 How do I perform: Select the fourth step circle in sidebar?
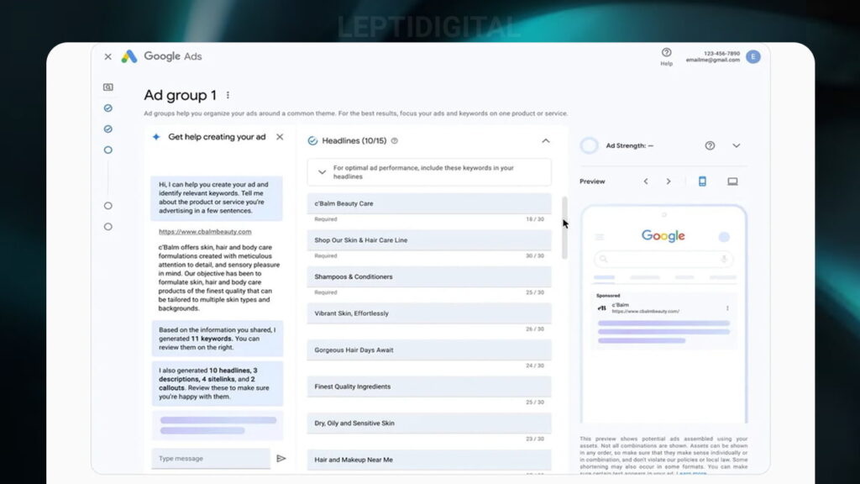[x=108, y=206]
